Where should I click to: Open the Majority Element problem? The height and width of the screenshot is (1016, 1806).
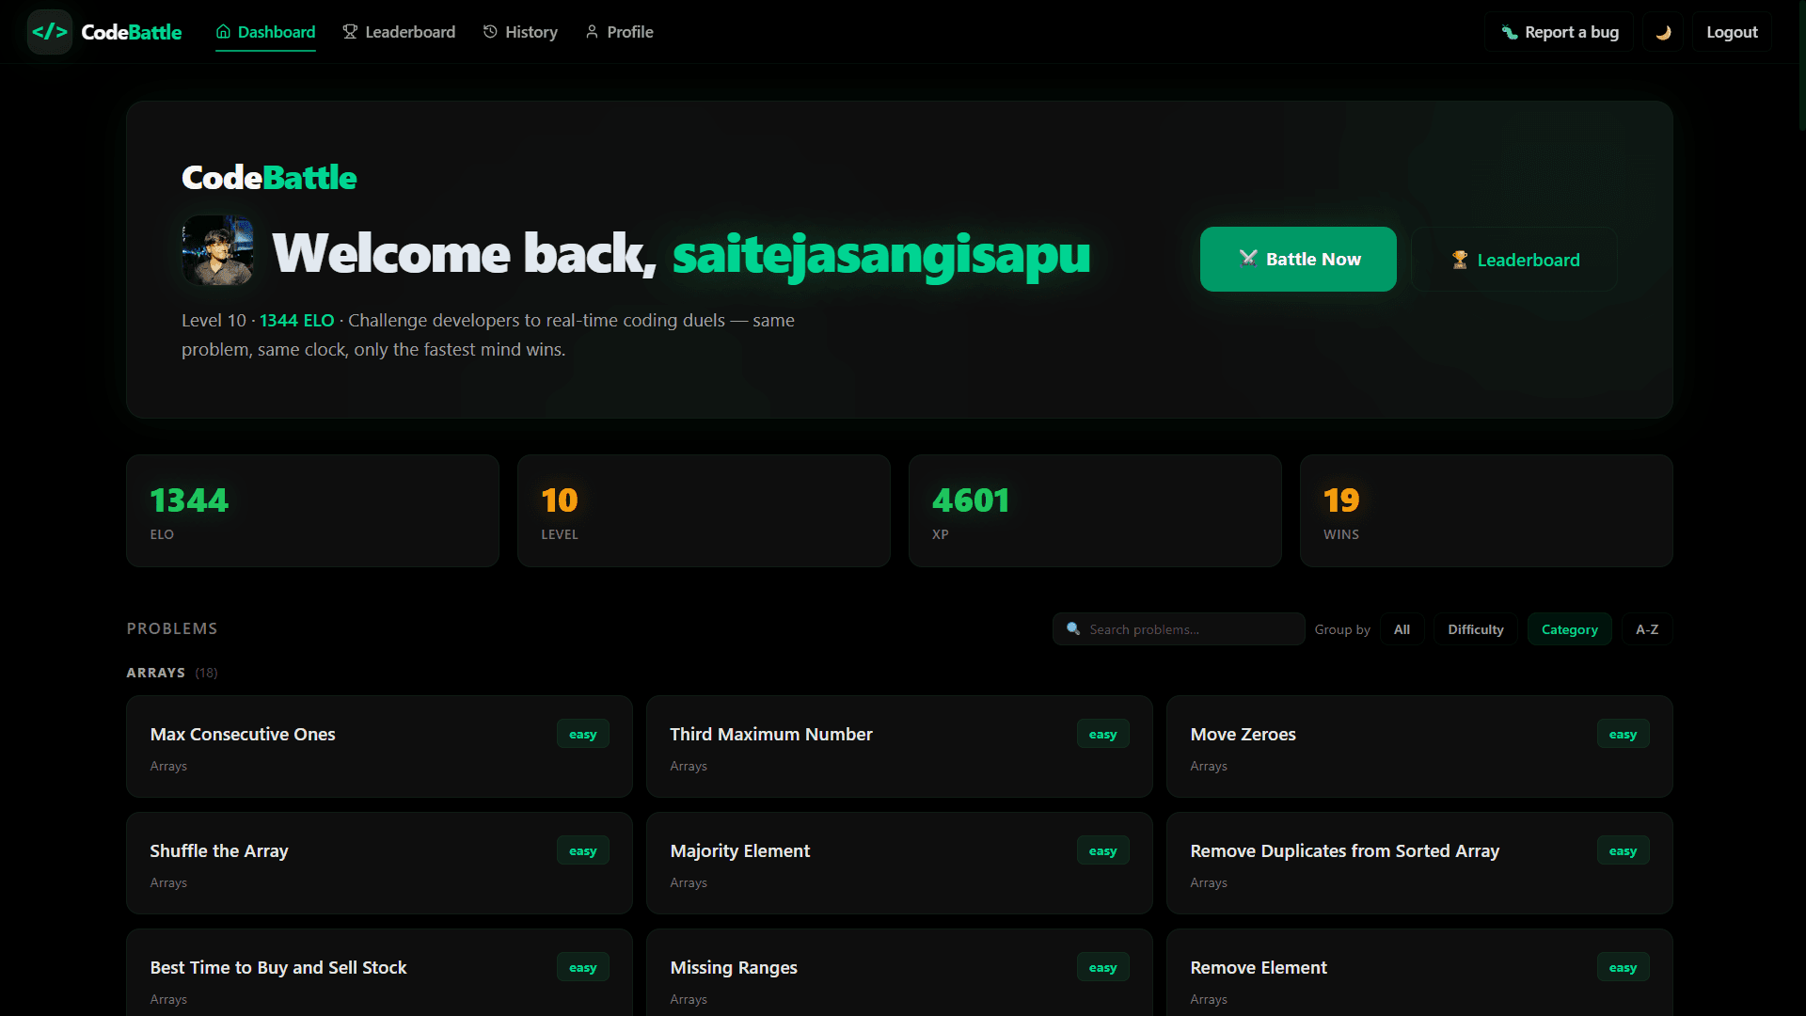(899, 864)
